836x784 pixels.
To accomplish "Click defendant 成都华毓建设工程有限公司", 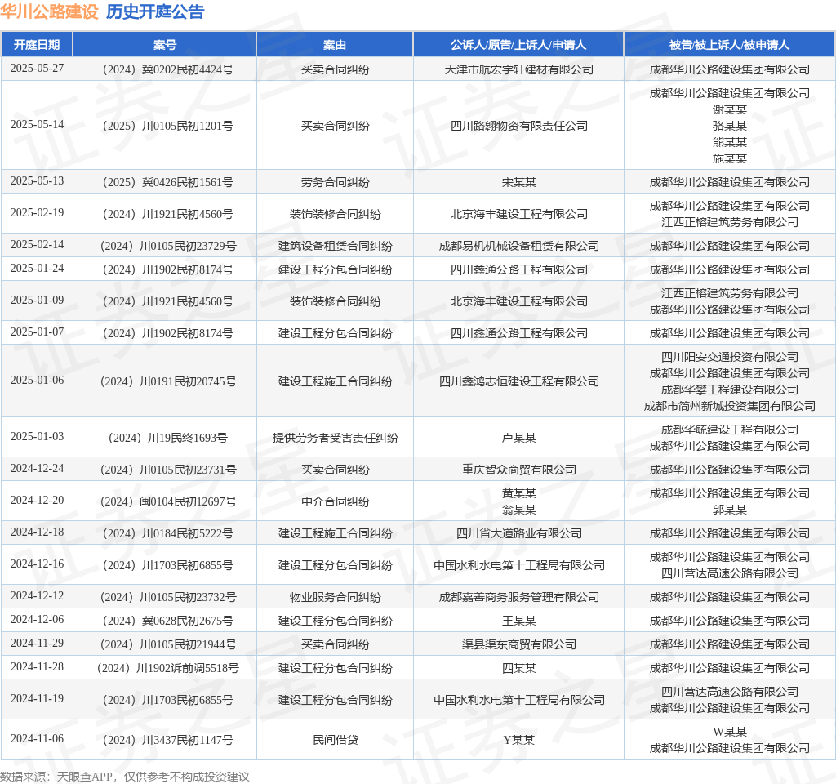I will [x=729, y=430].
